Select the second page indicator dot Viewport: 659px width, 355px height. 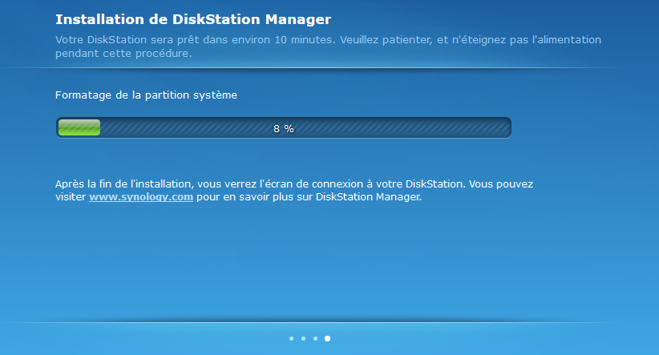[303, 339]
